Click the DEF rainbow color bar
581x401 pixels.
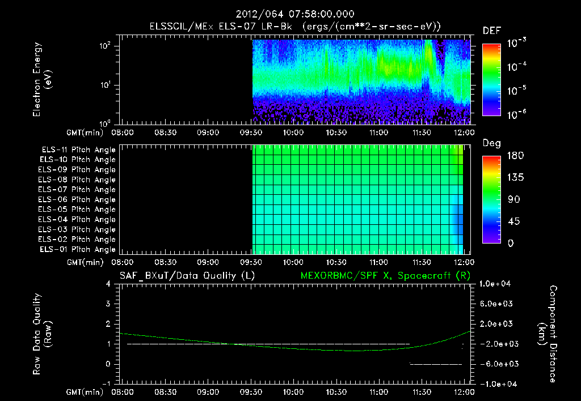point(491,80)
